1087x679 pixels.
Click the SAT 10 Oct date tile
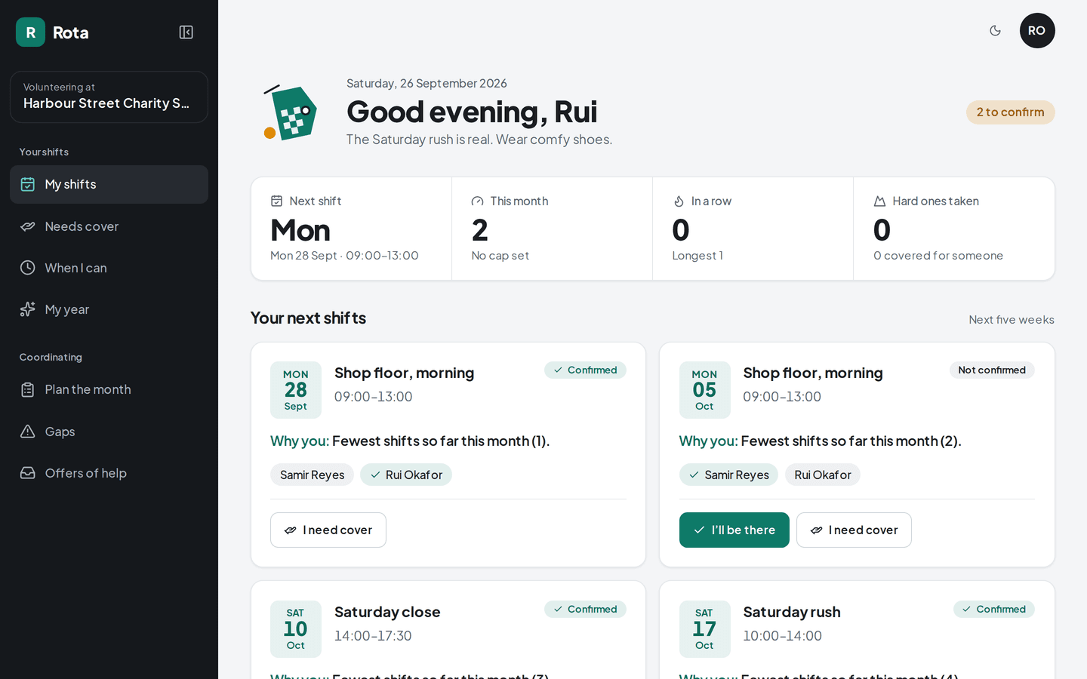pyautogui.click(x=296, y=629)
